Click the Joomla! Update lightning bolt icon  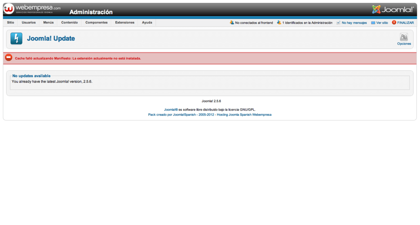pos(16,39)
